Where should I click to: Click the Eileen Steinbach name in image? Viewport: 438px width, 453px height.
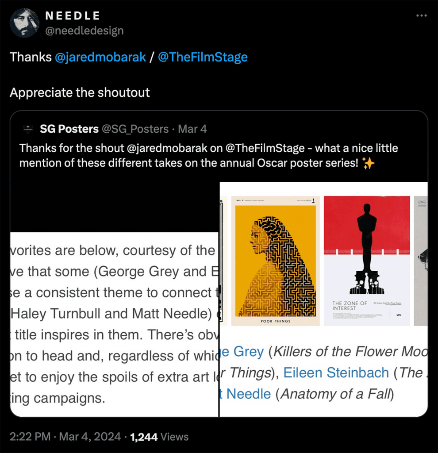(336, 373)
